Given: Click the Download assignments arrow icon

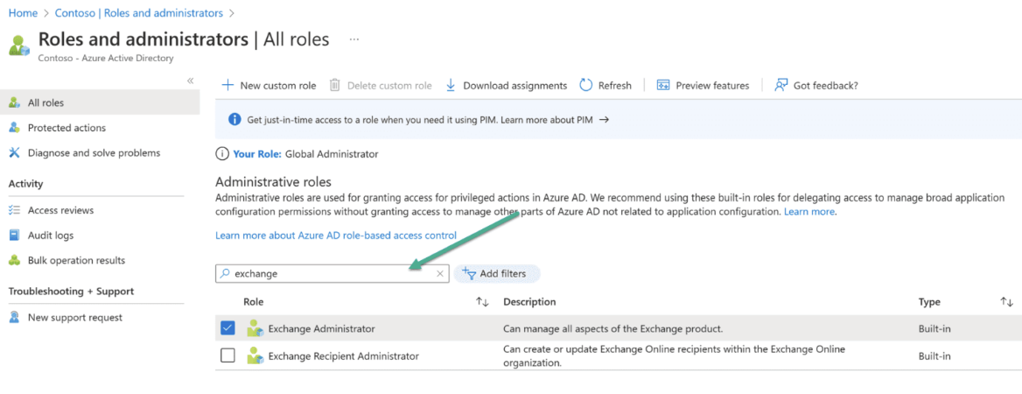Looking at the screenshot, I should (451, 86).
